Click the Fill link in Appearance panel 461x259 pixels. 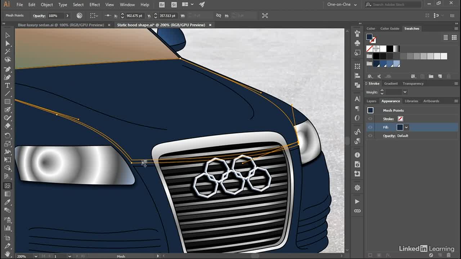tap(386, 127)
